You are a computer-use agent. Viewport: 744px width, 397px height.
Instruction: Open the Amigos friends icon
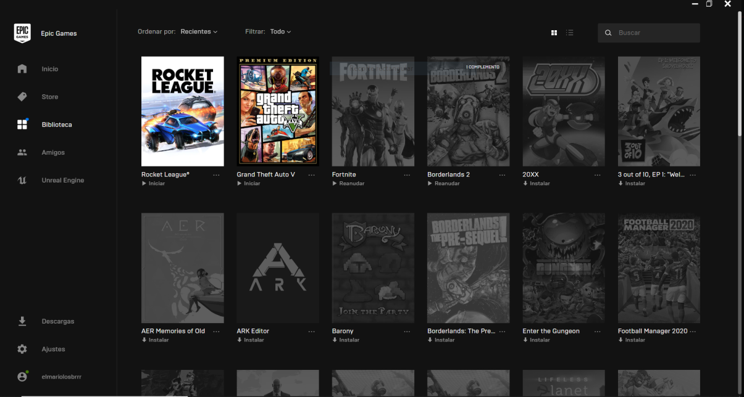(22, 152)
